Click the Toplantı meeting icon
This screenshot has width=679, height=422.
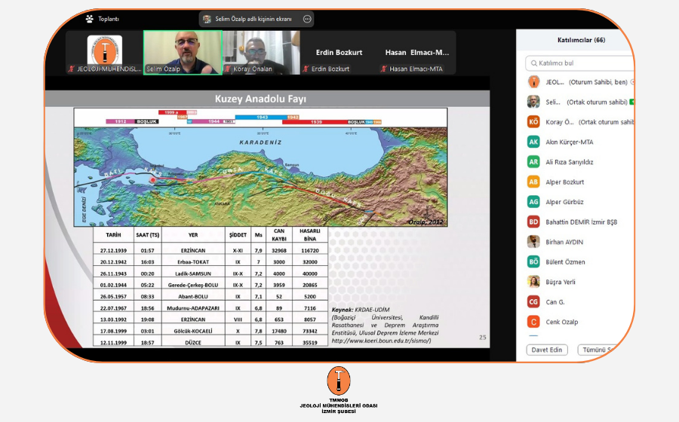pyautogui.click(x=90, y=19)
